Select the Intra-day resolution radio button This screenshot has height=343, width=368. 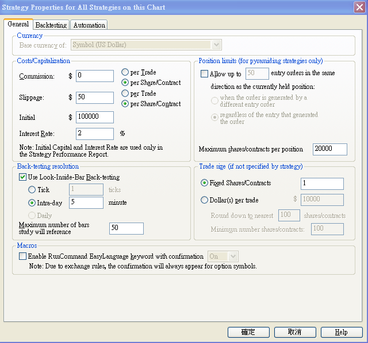point(32,202)
